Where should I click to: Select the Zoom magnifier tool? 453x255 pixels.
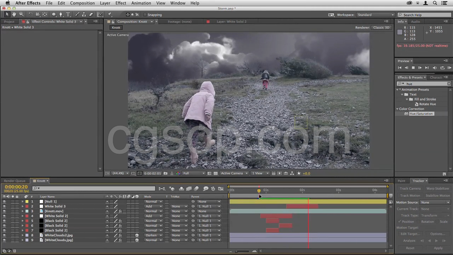pos(21,15)
